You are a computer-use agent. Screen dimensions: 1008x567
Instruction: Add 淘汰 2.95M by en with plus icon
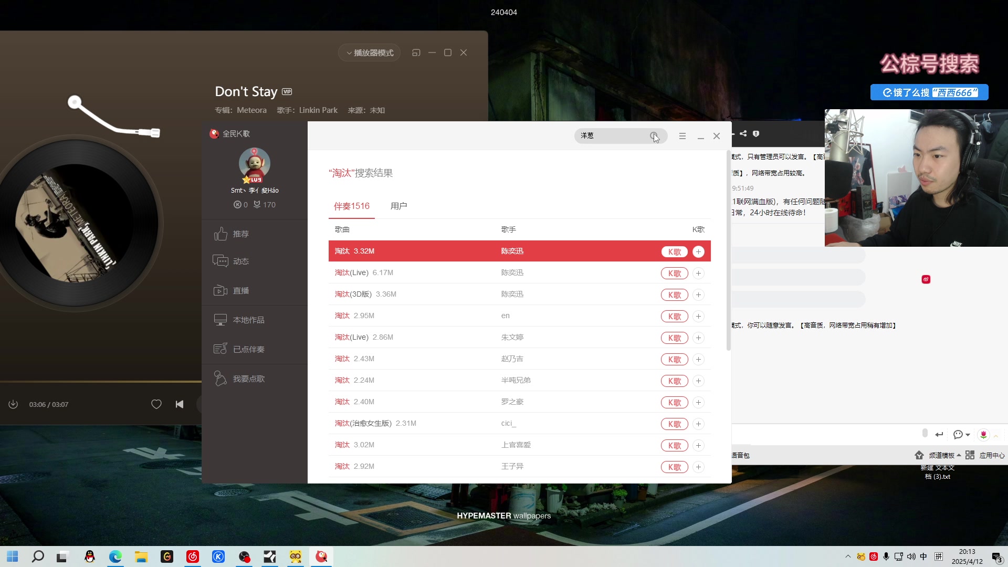coord(698,316)
